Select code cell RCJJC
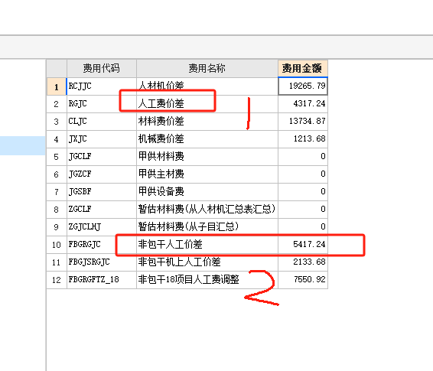Viewport: 433px width, 371px height. tap(101, 86)
